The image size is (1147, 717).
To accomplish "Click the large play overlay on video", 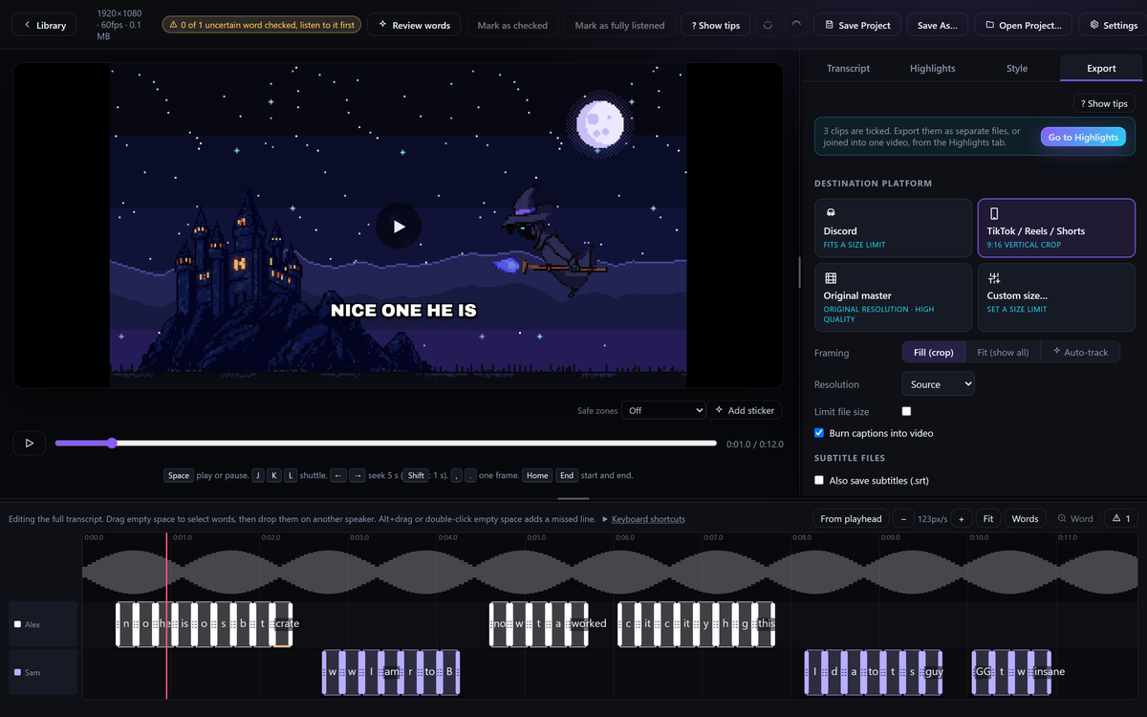I will point(399,227).
